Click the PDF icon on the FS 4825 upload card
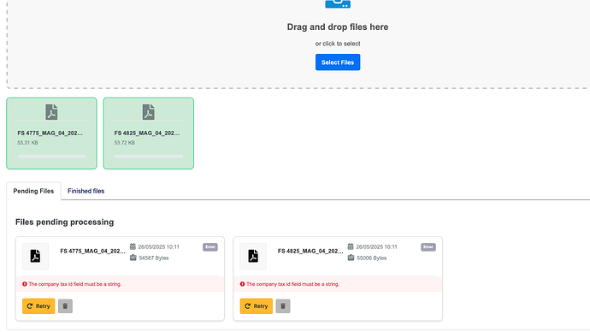Screen dimensions: 590x332 click(x=149, y=112)
